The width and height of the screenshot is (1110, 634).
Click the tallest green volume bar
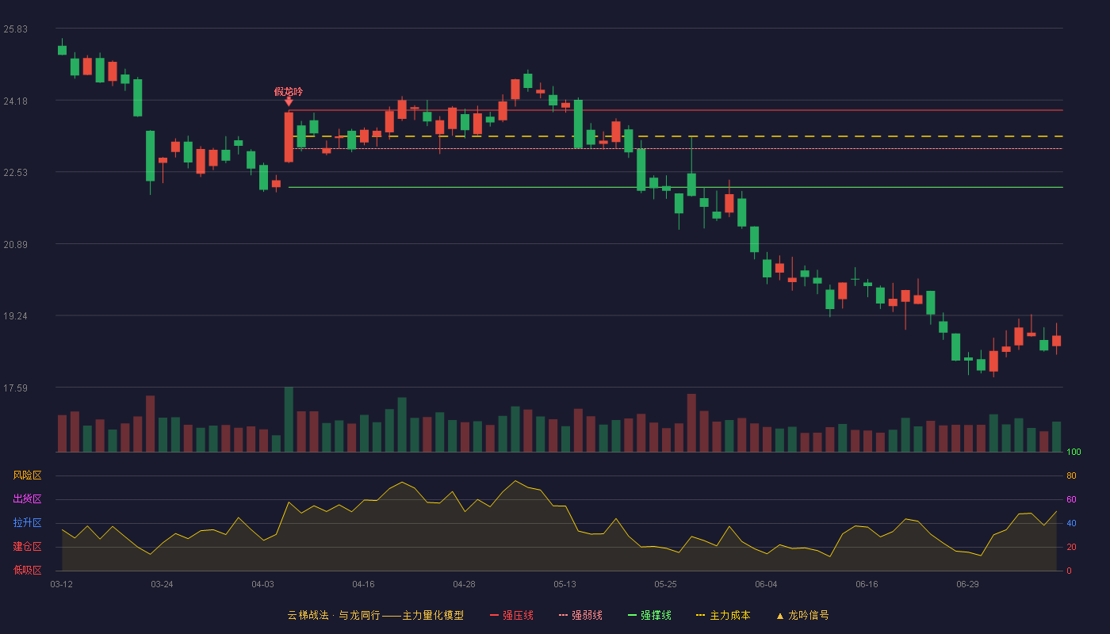pos(289,419)
